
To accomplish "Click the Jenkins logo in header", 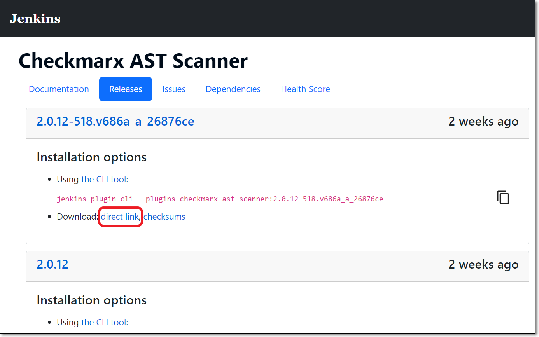I will click(x=35, y=19).
